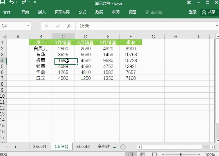Click the Undo arrow icon
The width and height of the screenshot is (219, 156).
12,2
